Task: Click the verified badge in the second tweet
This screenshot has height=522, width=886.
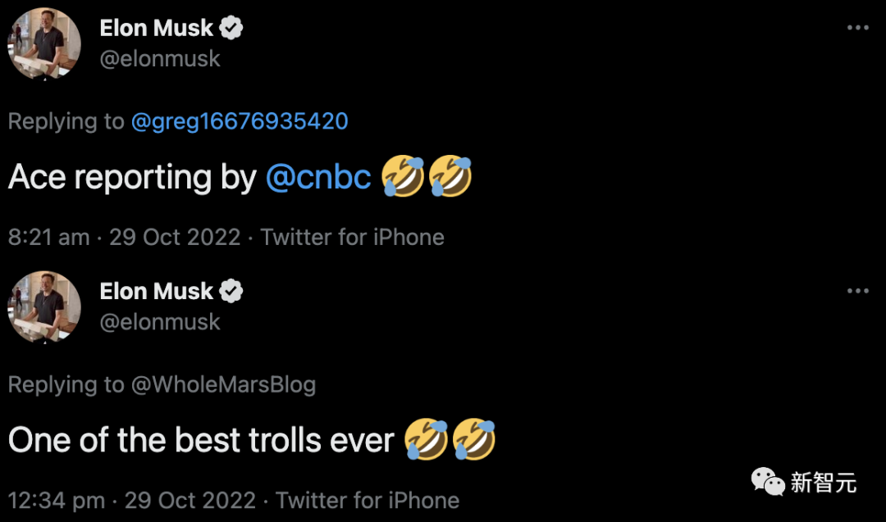Action: pos(232,291)
